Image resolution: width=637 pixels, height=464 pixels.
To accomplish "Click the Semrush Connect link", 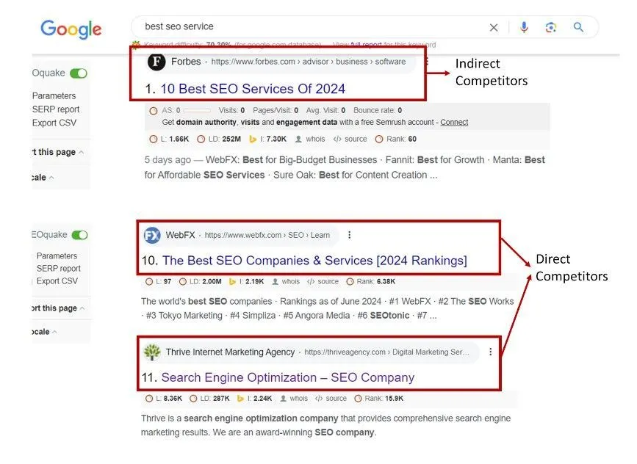I will click(454, 122).
